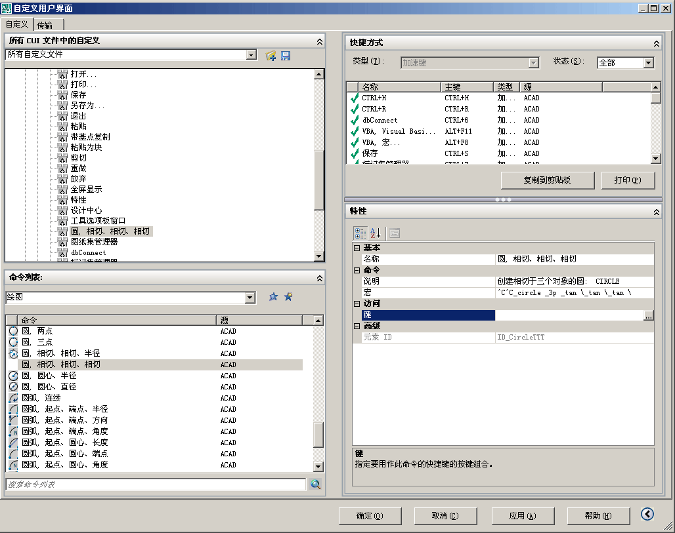Click the green check next to CTRL+H shortcut
This screenshot has height=533, width=675.
click(x=355, y=98)
